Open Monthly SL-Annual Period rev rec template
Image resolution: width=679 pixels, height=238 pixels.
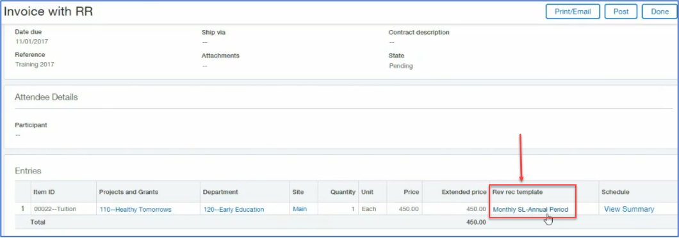[530, 209]
